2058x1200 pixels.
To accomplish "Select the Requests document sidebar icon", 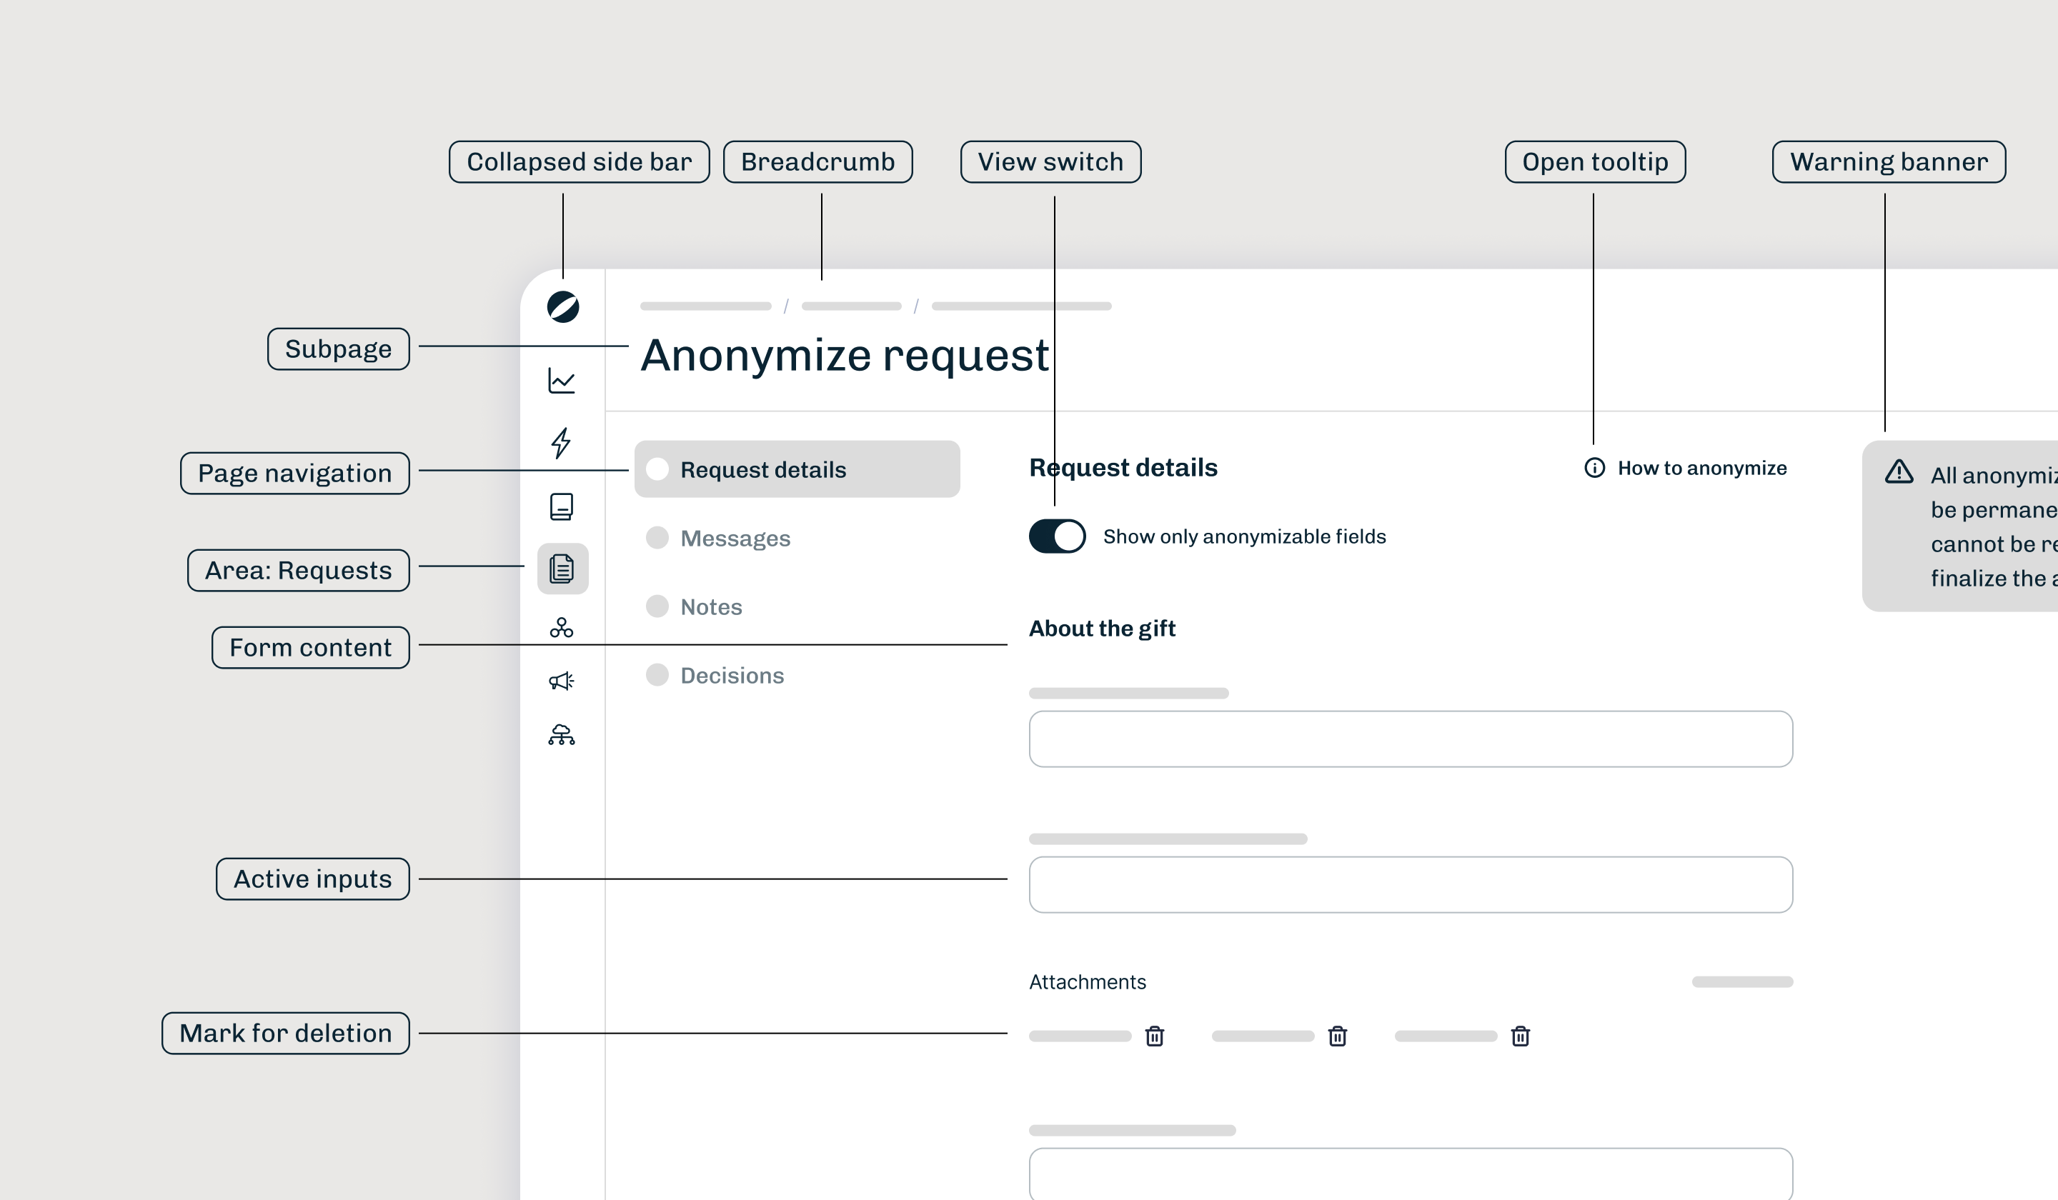I will (x=562, y=568).
